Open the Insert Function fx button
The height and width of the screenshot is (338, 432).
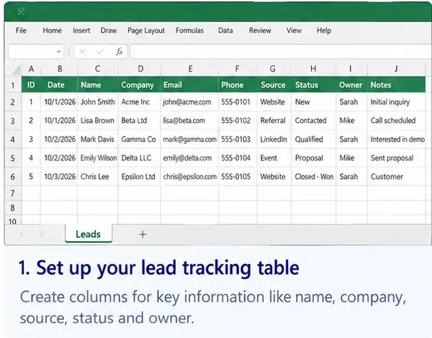click(119, 52)
